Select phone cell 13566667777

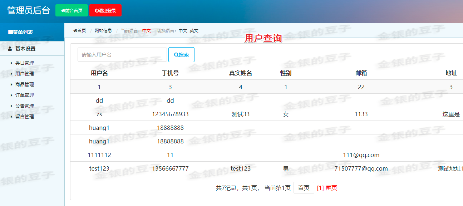pos(170,168)
